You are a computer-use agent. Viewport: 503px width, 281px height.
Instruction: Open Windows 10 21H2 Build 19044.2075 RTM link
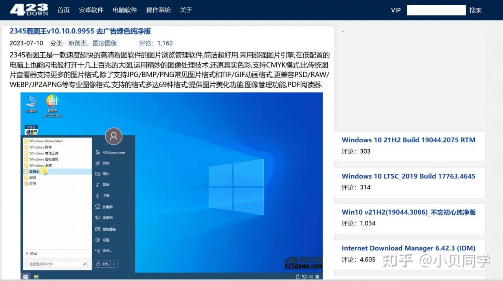pos(408,140)
